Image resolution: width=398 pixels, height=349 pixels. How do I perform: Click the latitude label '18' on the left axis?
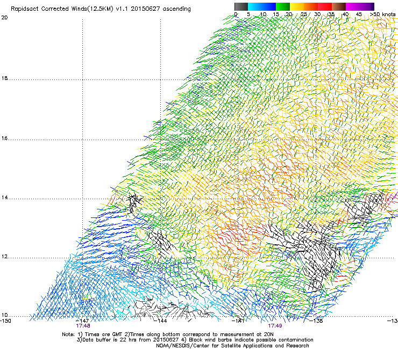point(4,78)
